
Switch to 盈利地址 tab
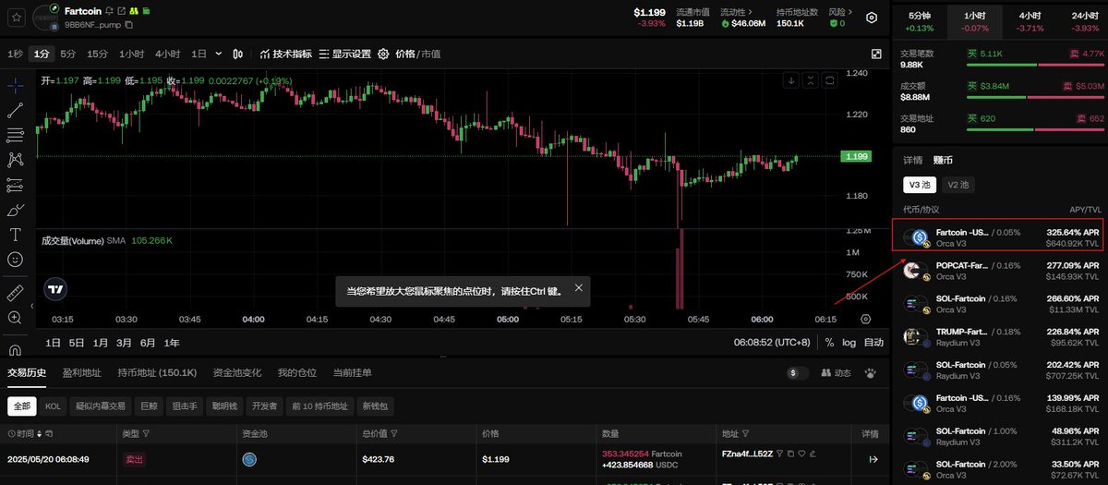click(82, 373)
